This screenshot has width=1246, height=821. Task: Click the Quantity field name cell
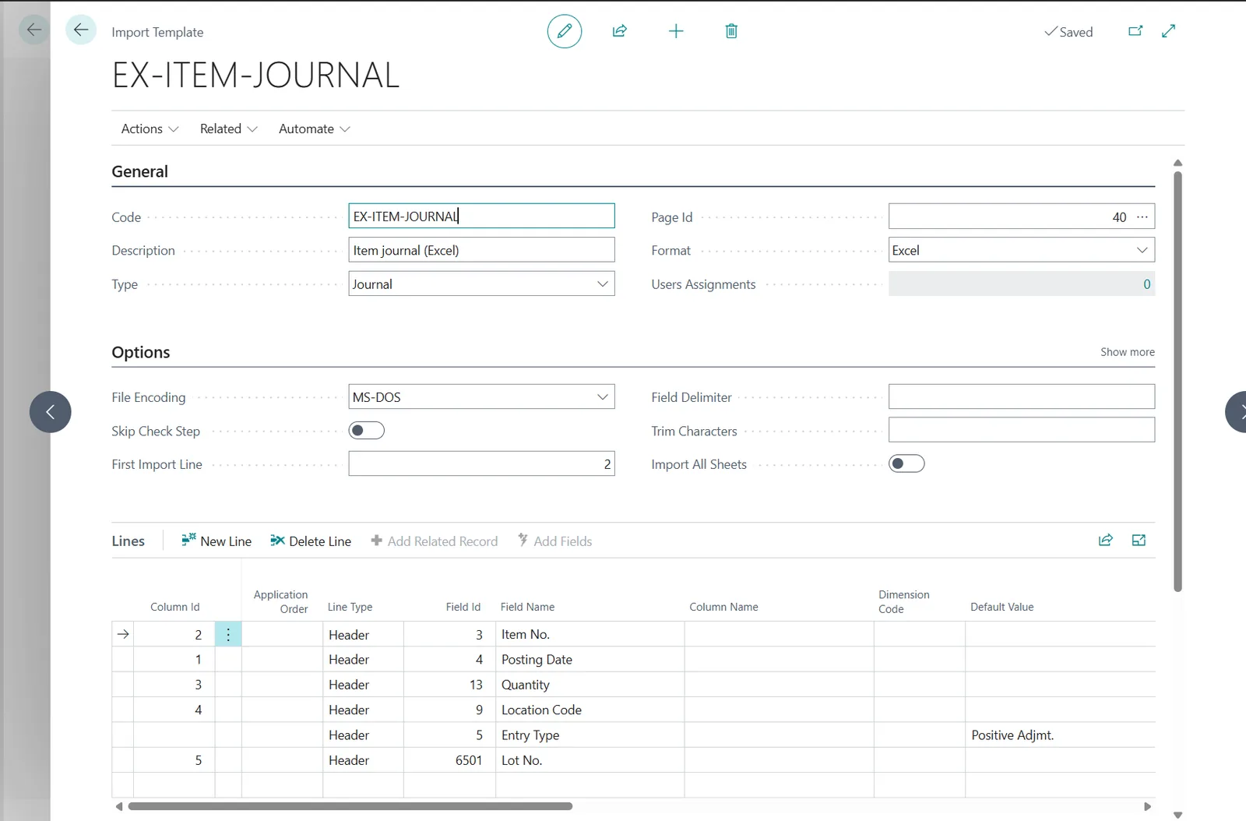pyautogui.click(x=590, y=685)
